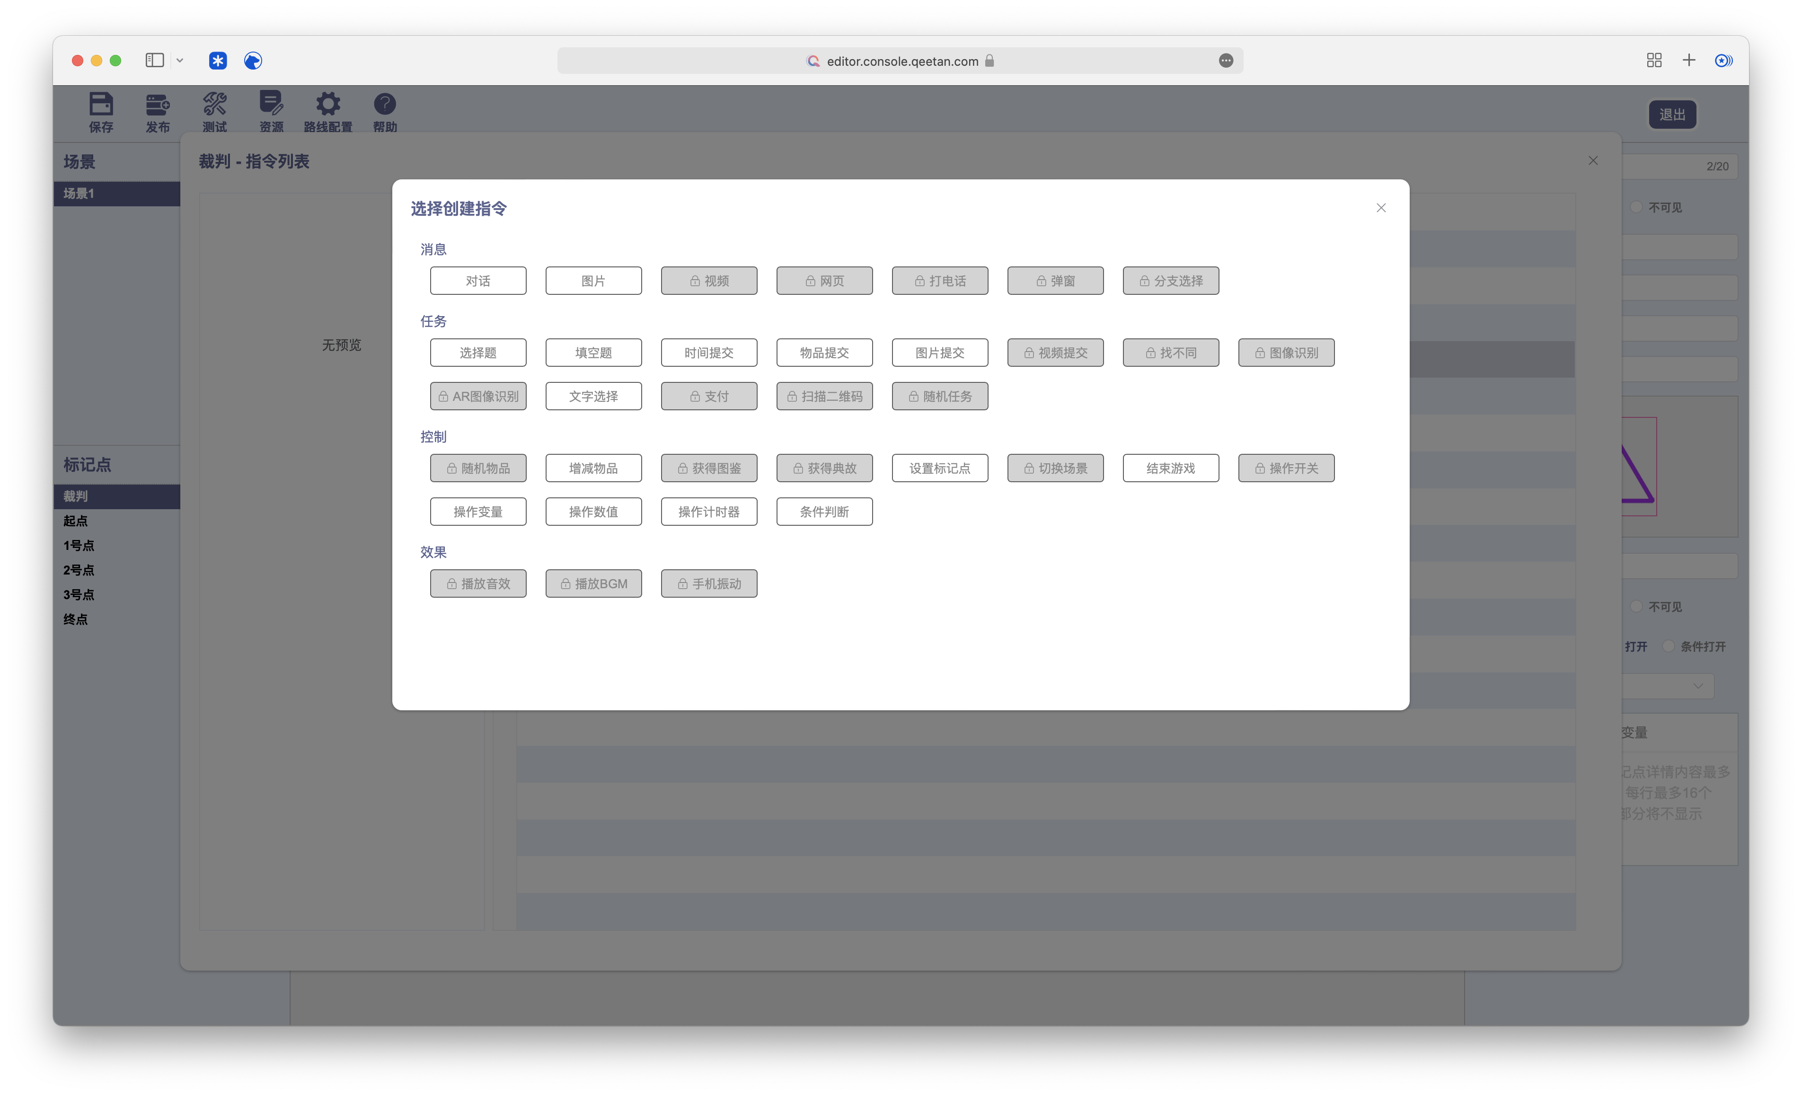This screenshot has height=1096, width=1802.
Task: Click the Help (帮助) question mark icon
Action: point(385,105)
